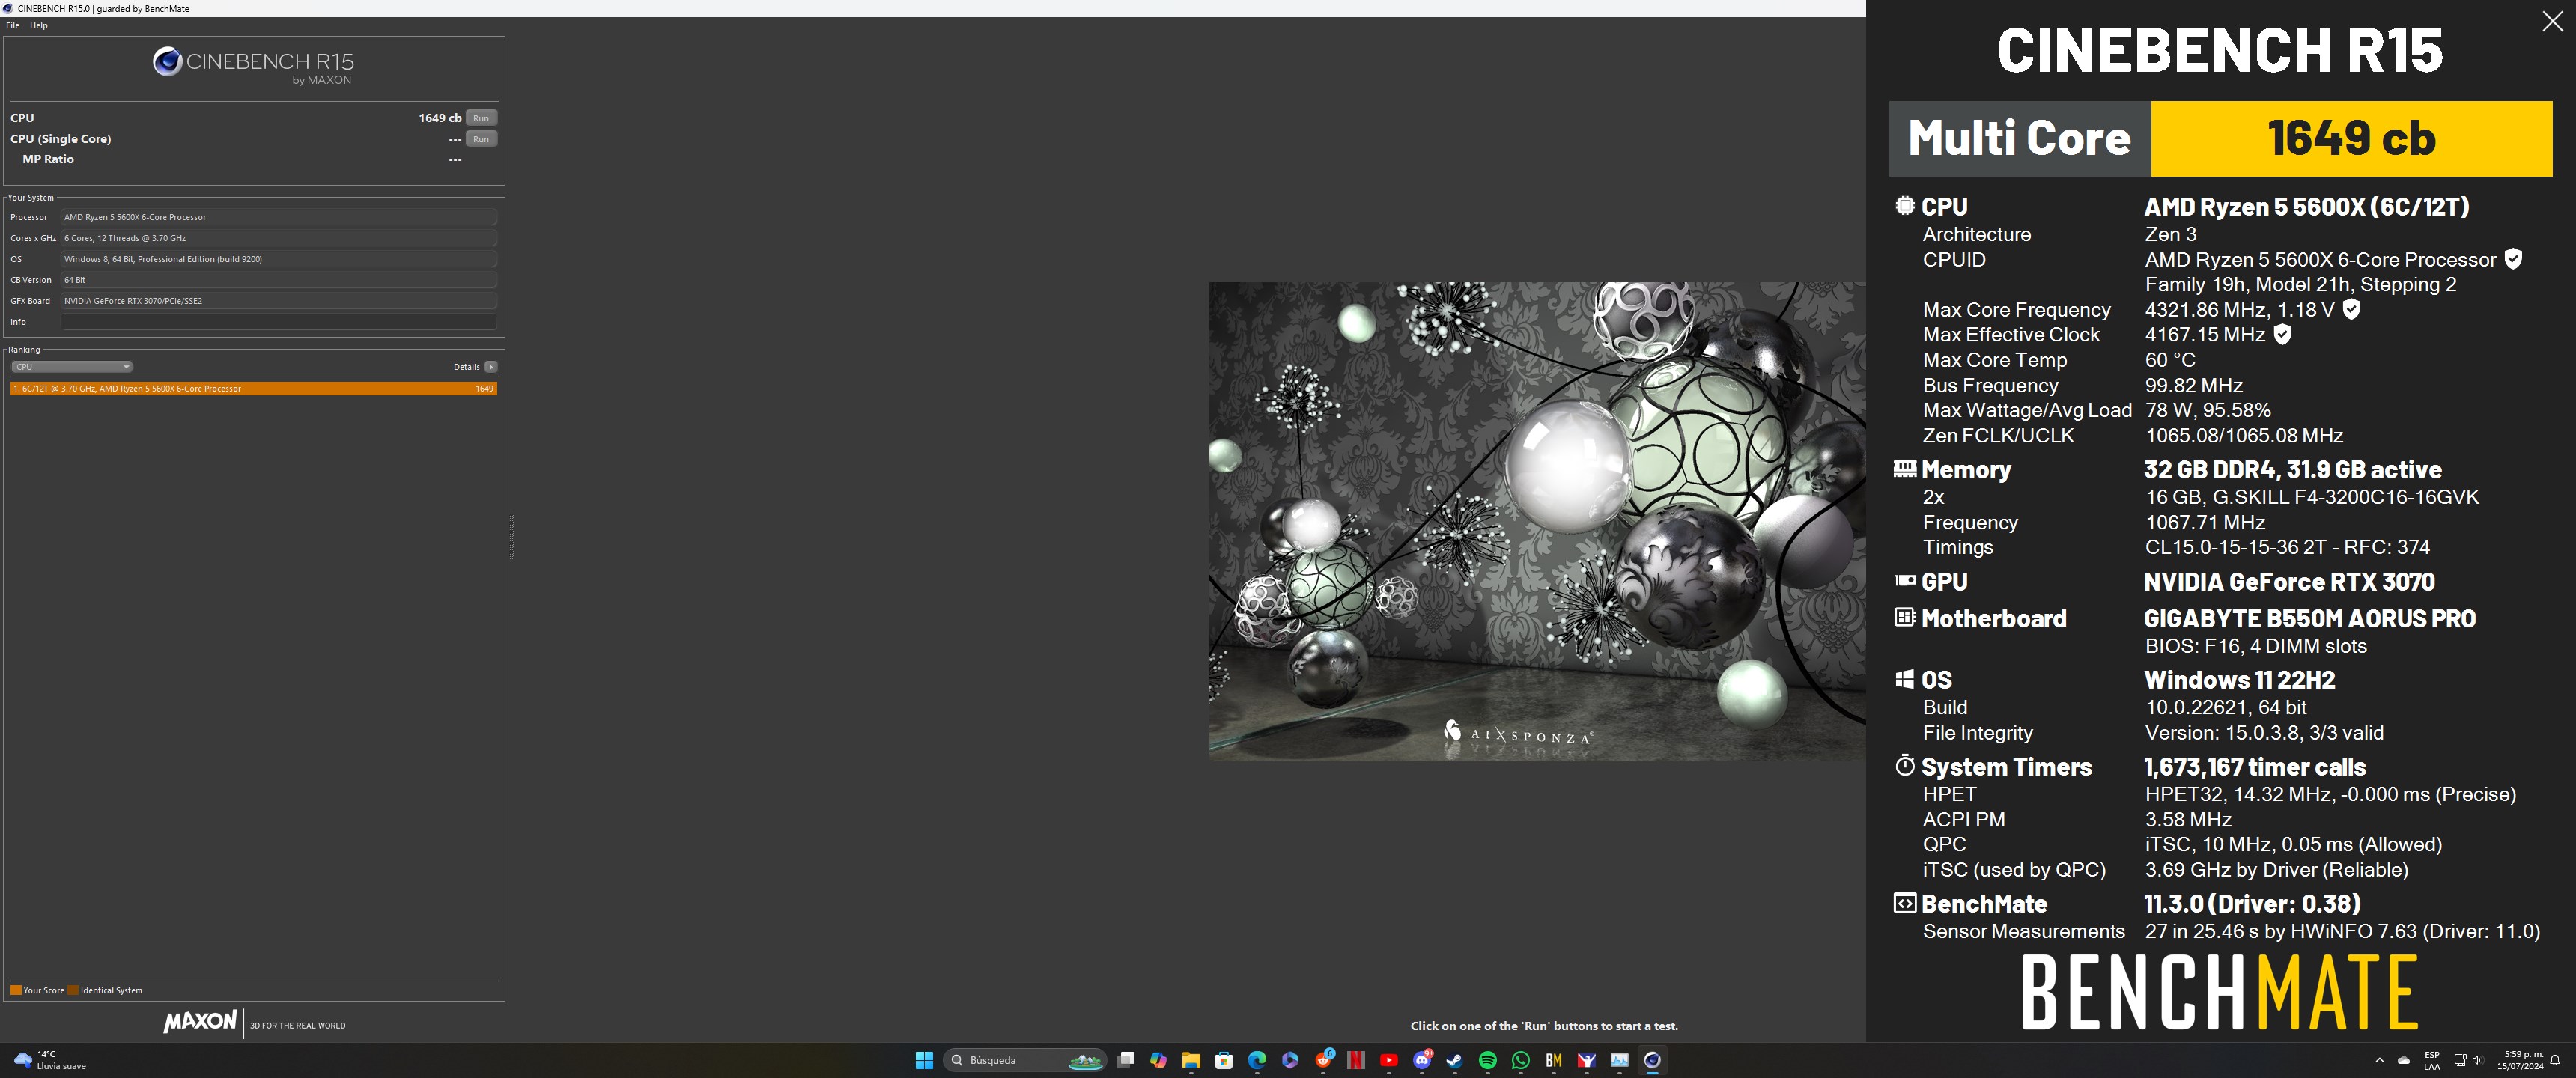Run the CPU multi-core benchmark

pos(481,118)
